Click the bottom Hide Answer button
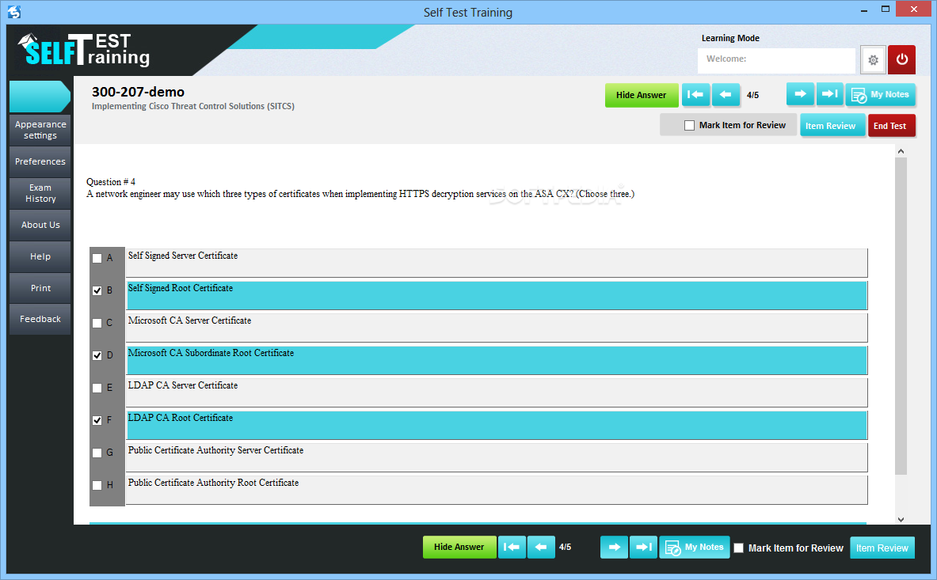 click(x=459, y=548)
